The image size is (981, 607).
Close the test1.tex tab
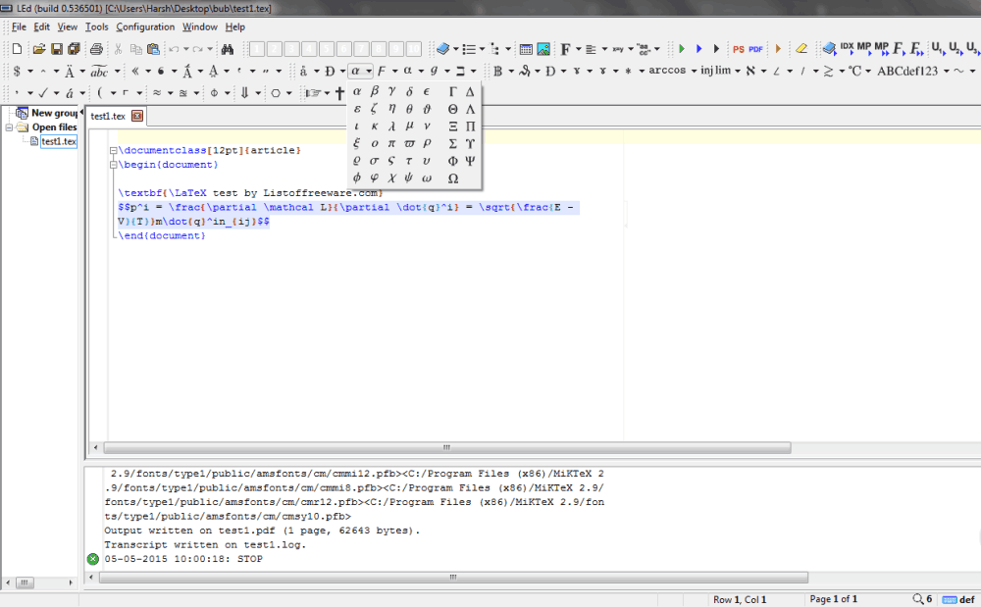pyautogui.click(x=137, y=116)
